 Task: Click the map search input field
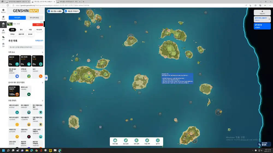(x=26, y=47)
